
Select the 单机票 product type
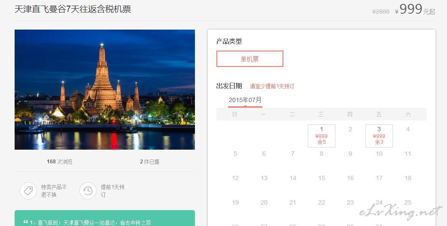(250, 59)
